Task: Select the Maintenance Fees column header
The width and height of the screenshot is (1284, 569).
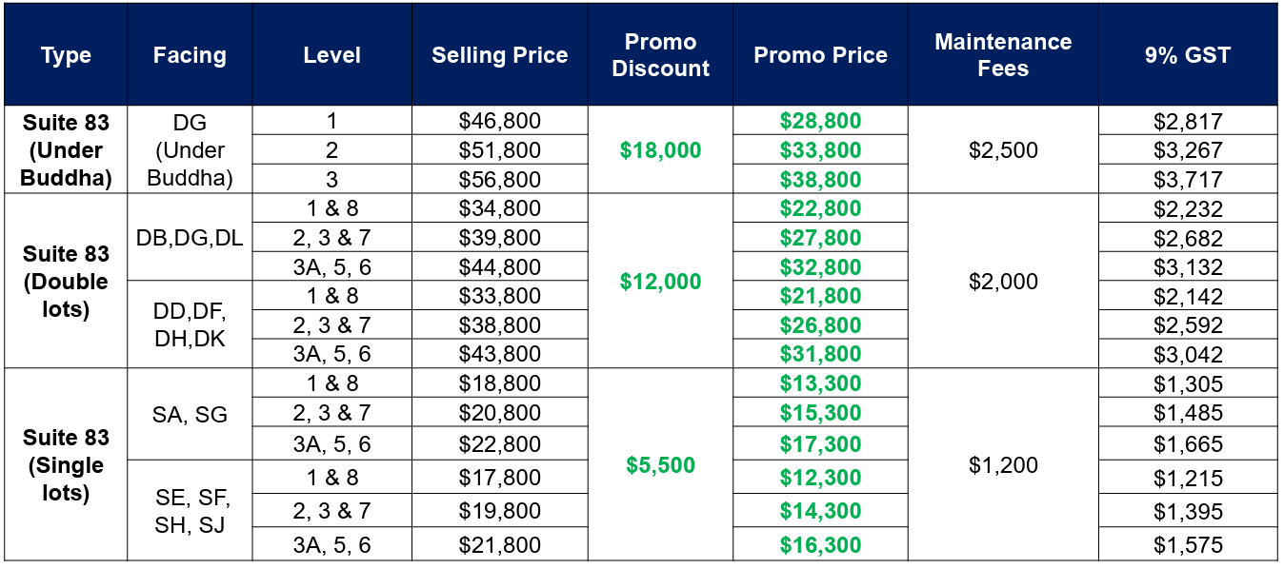Action: click(1003, 54)
